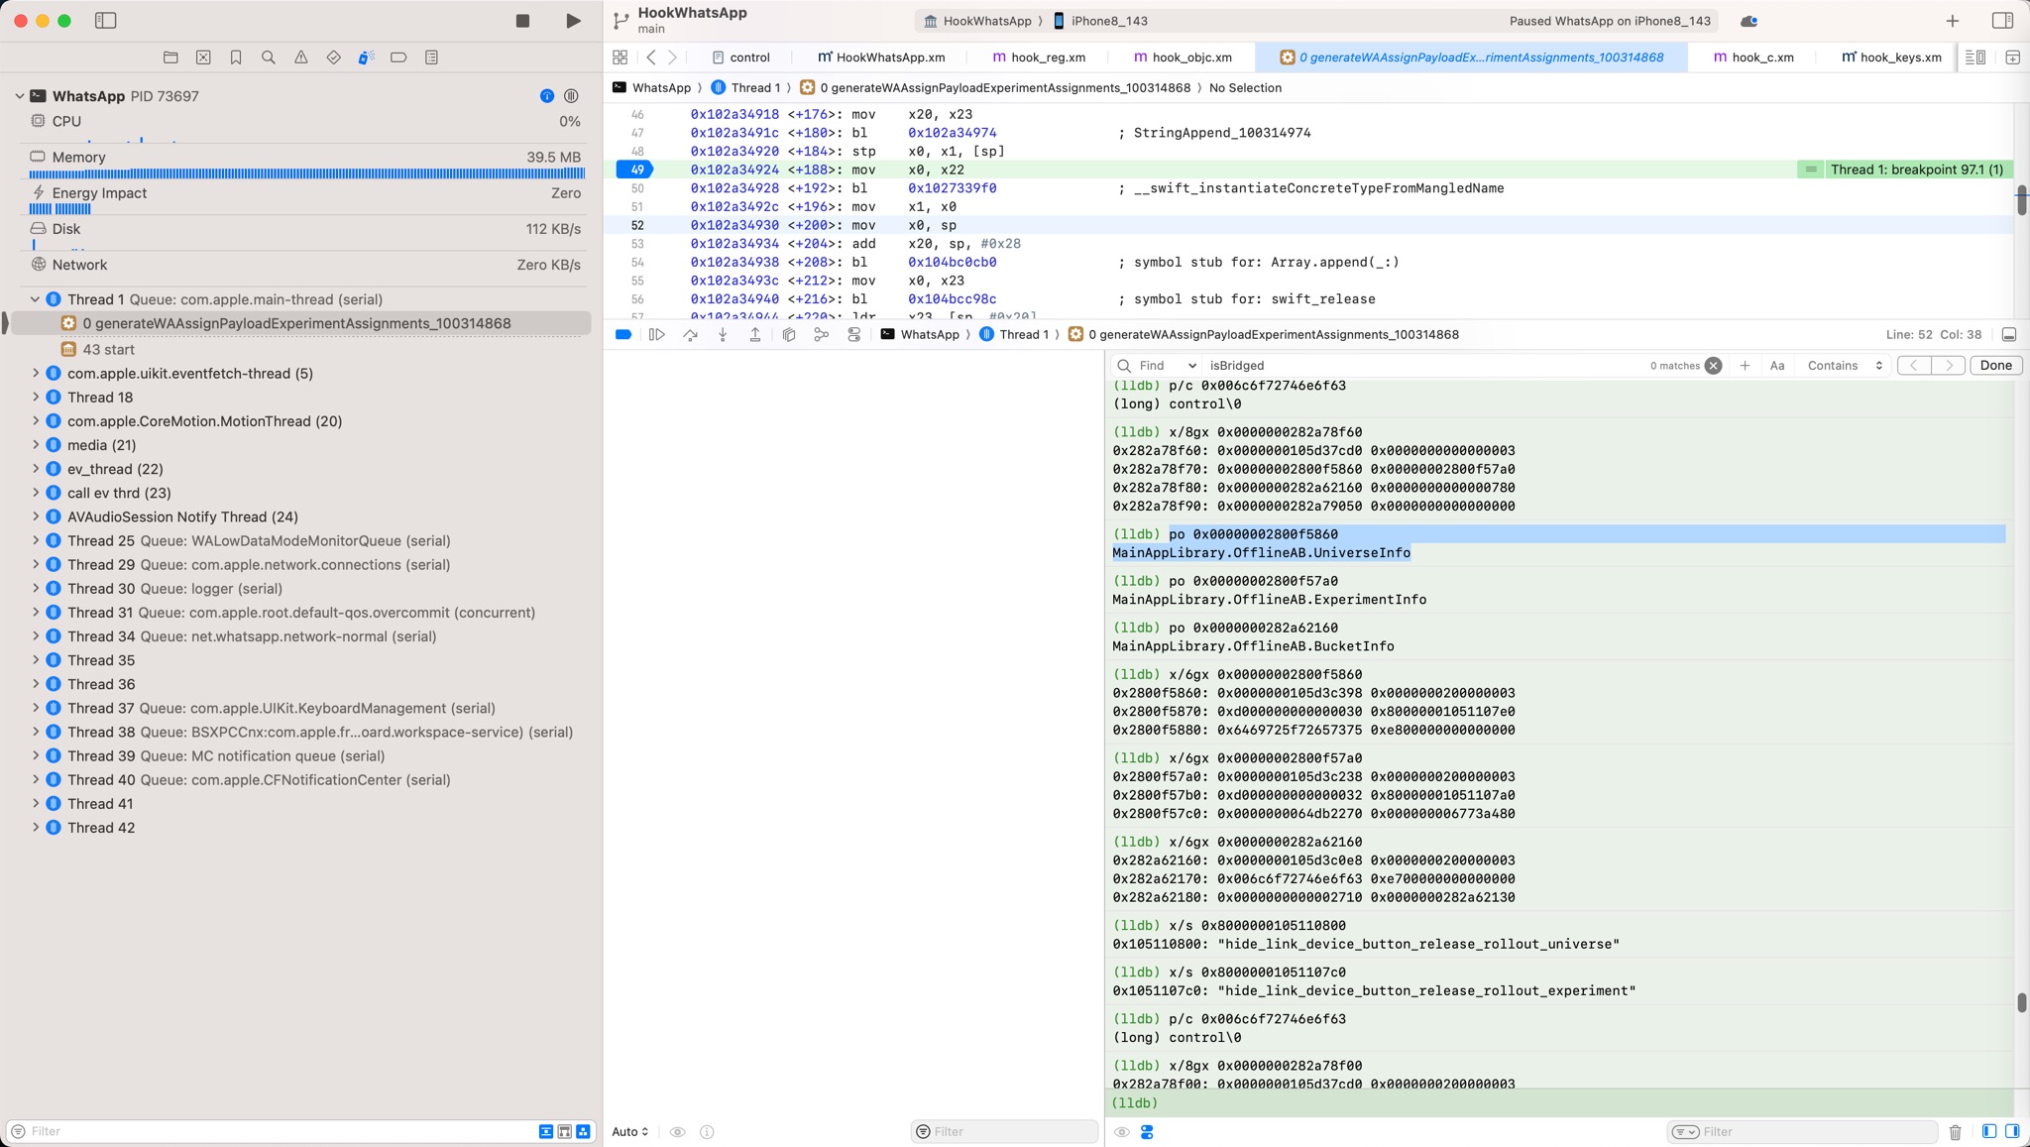2030x1147 pixels.
Task: Click the step-into debug icon
Action: 723,334
